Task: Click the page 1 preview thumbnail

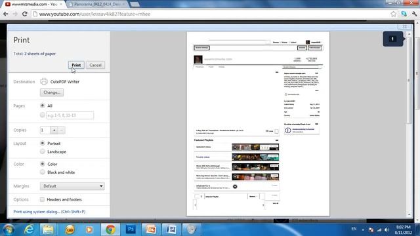Action: [258, 124]
